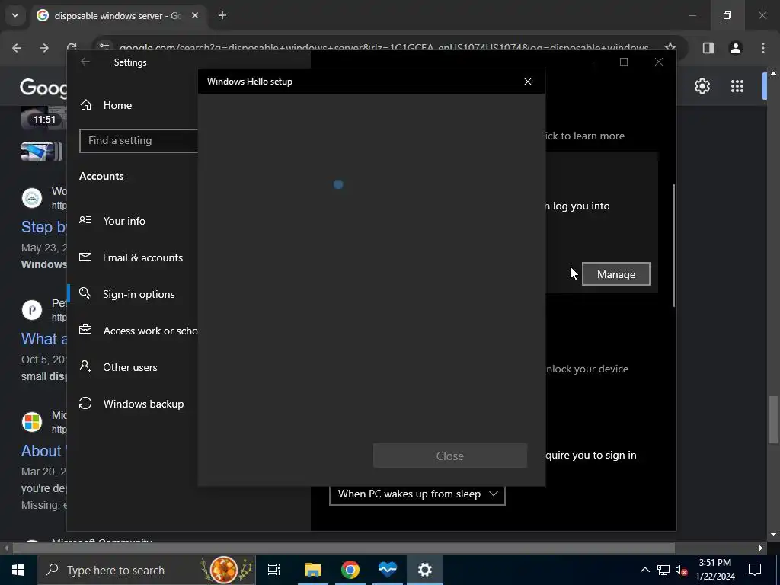This screenshot has height=585, width=780.
Task: Open the blue heart-monitor taskbar app
Action: click(388, 570)
